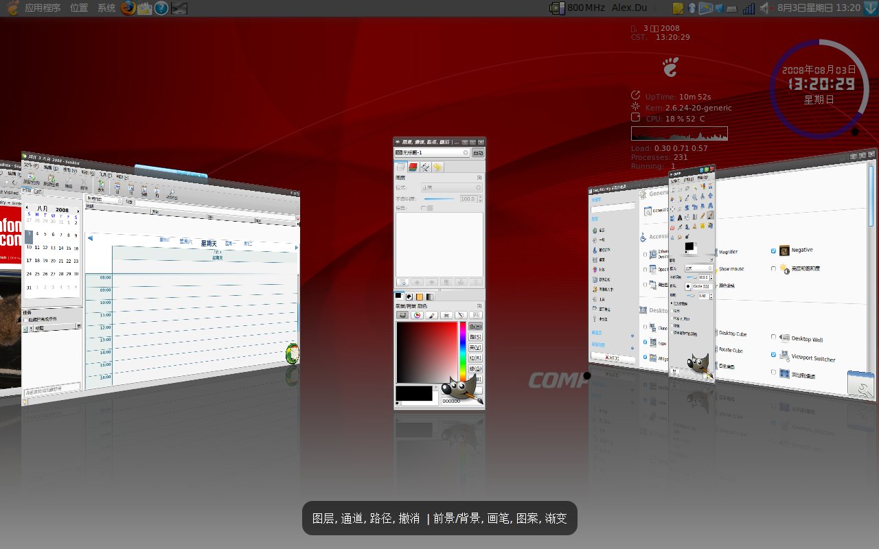
Task: Toggle the layer lock checkbox in Layers panel
Action: pos(423,208)
